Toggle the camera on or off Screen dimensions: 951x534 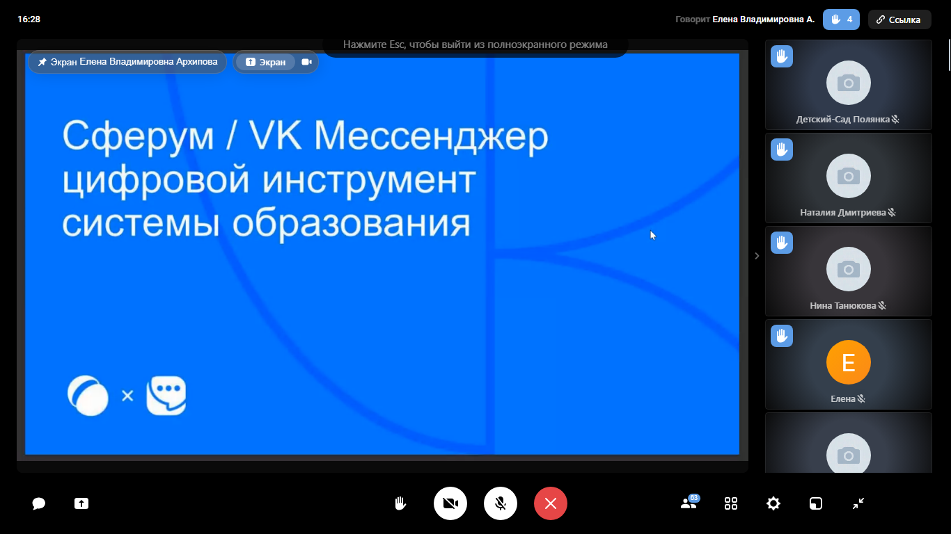450,503
